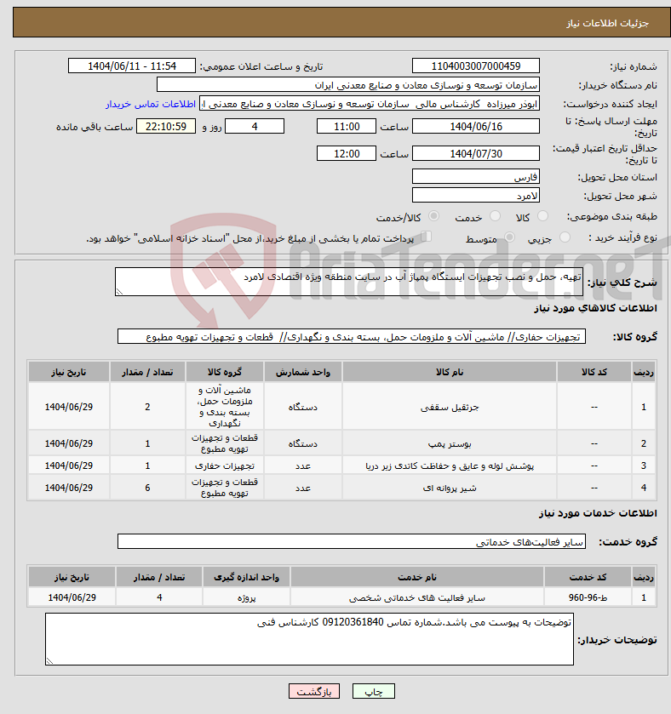Screen dimensions: 671x714
Task: Choose the جزیی purchase process option
Action: (565, 237)
